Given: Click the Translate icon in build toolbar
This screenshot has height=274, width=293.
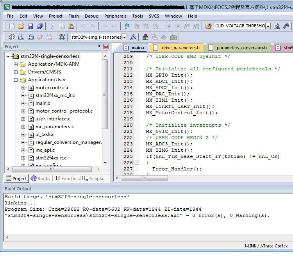Looking at the screenshot, I should 12,37.
